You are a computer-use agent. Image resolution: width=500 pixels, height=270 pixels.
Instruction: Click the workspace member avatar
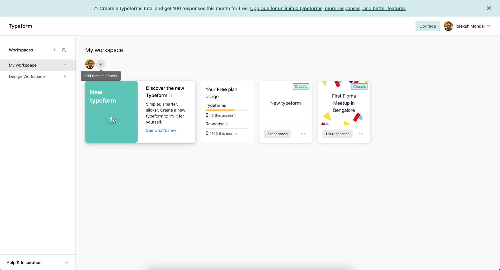(90, 64)
